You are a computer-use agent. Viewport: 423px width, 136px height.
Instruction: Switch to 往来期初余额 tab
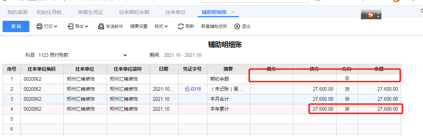pos(134,12)
